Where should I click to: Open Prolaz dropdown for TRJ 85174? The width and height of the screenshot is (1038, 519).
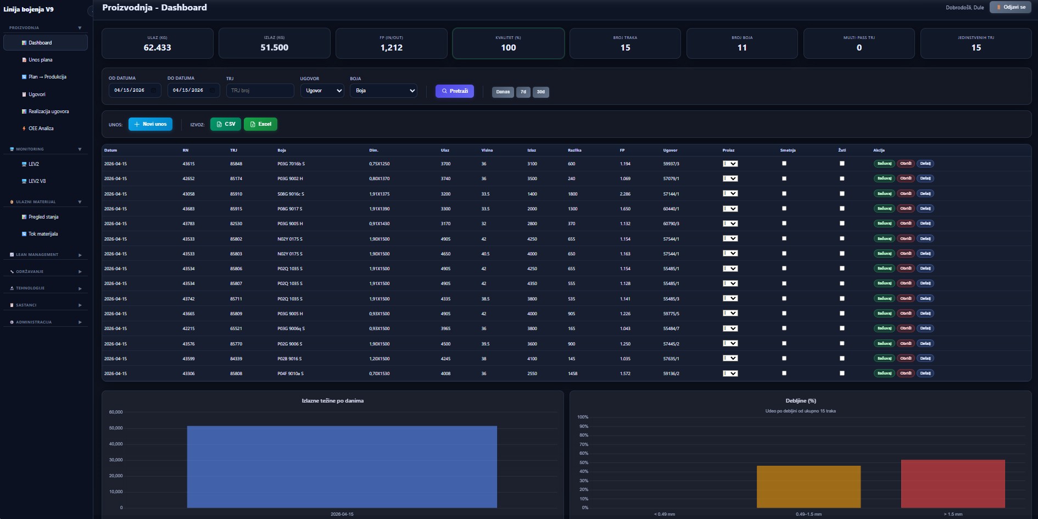click(x=730, y=178)
